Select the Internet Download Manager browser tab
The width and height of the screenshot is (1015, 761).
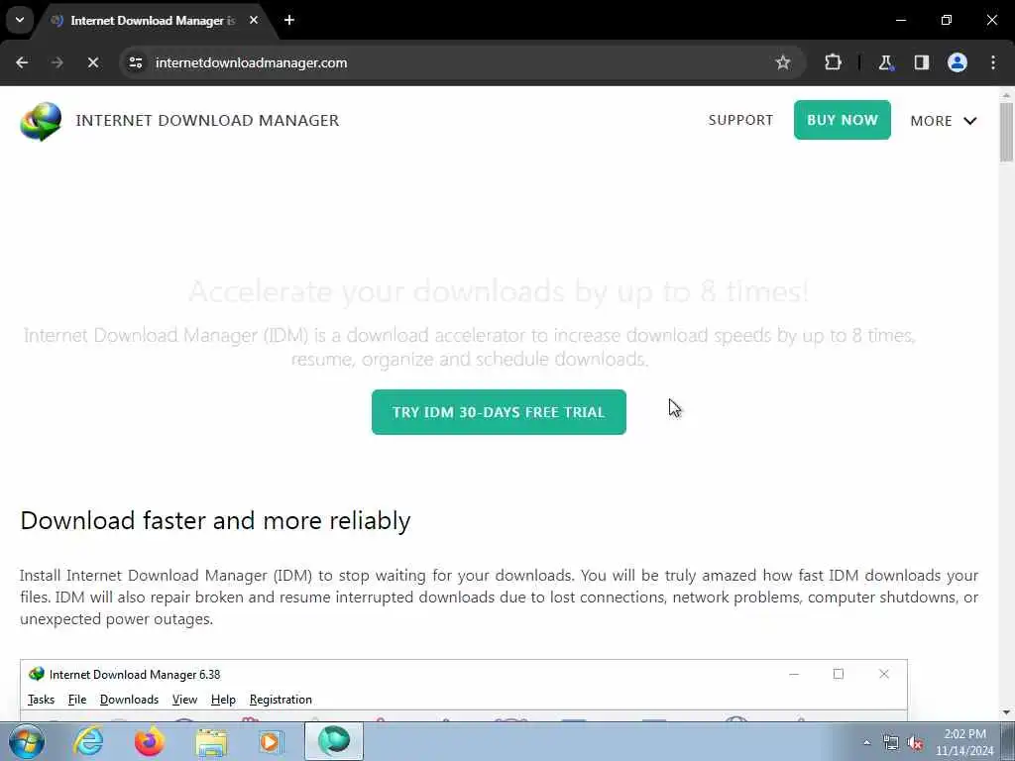(x=152, y=21)
